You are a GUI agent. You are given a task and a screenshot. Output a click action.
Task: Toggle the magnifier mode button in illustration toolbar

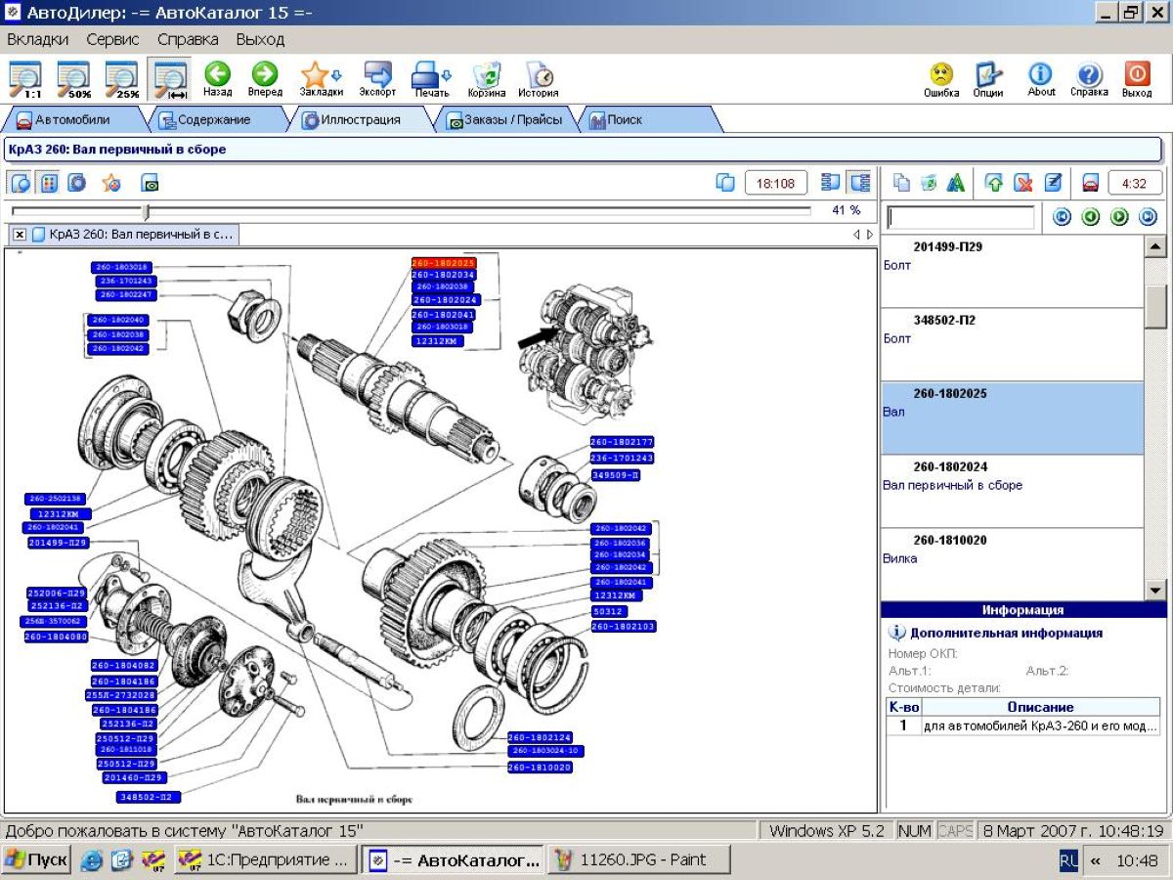22,183
